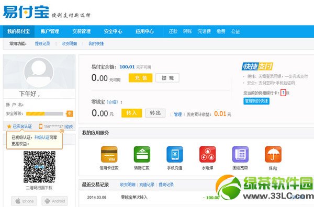314x207 pixels.
Task: Click the iPhone download button
Action: pyautogui.click(x=24, y=201)
